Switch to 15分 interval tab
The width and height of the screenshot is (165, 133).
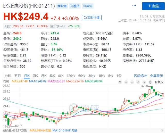[102, 76]
